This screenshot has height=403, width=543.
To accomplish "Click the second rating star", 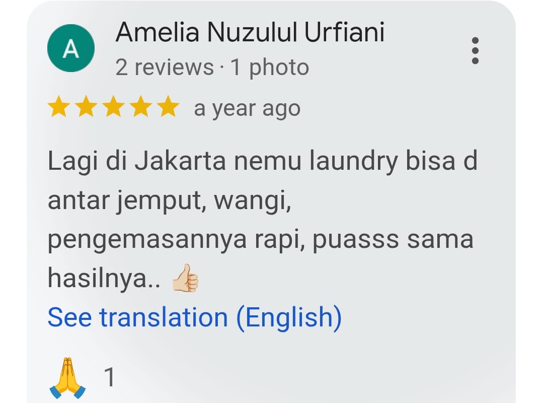I will (86, 107).
